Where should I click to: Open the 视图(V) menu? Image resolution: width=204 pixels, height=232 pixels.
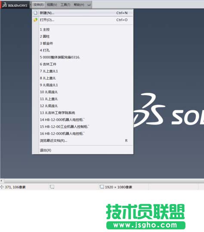52,5
